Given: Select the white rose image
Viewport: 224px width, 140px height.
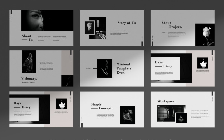Looking at the screenshot, I should [x=205, y=34].
